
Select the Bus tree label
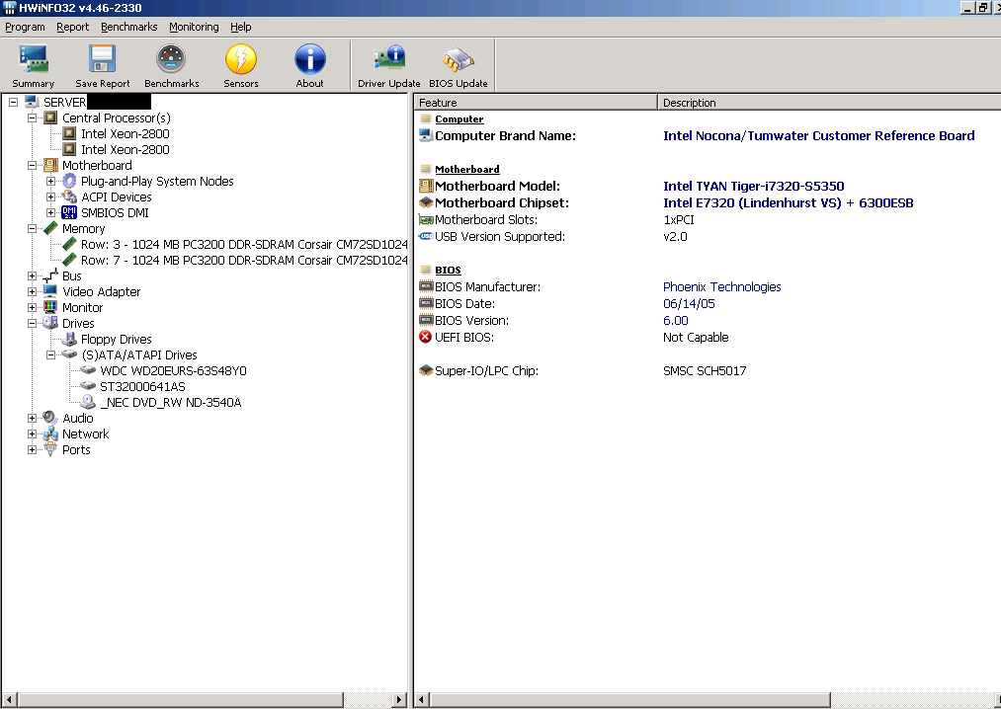click(72, 276)
